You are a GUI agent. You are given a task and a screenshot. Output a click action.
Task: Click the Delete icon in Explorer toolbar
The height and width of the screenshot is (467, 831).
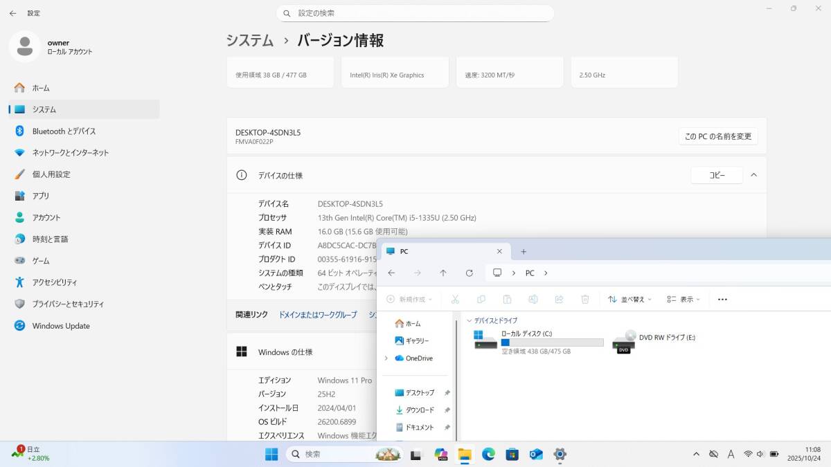585,298
